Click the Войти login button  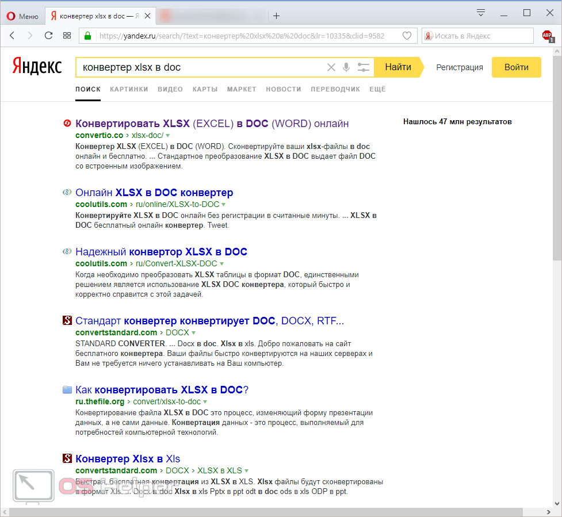coord(516,67)
